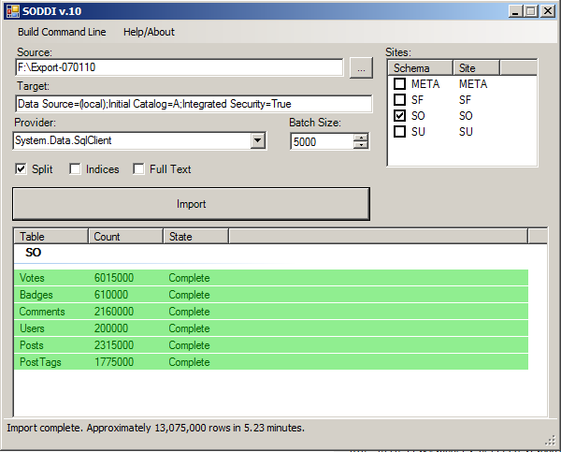Click Complete state in PostTags row
The width and height of the screenshot is (561, 452).
(189, 362)
